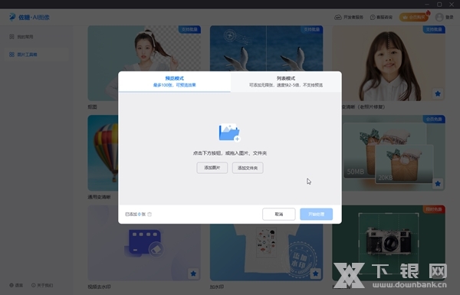The width and height of the screenshot is (460, 295).
Task: Favorite the 加水印 card via star
Action: 315,274
